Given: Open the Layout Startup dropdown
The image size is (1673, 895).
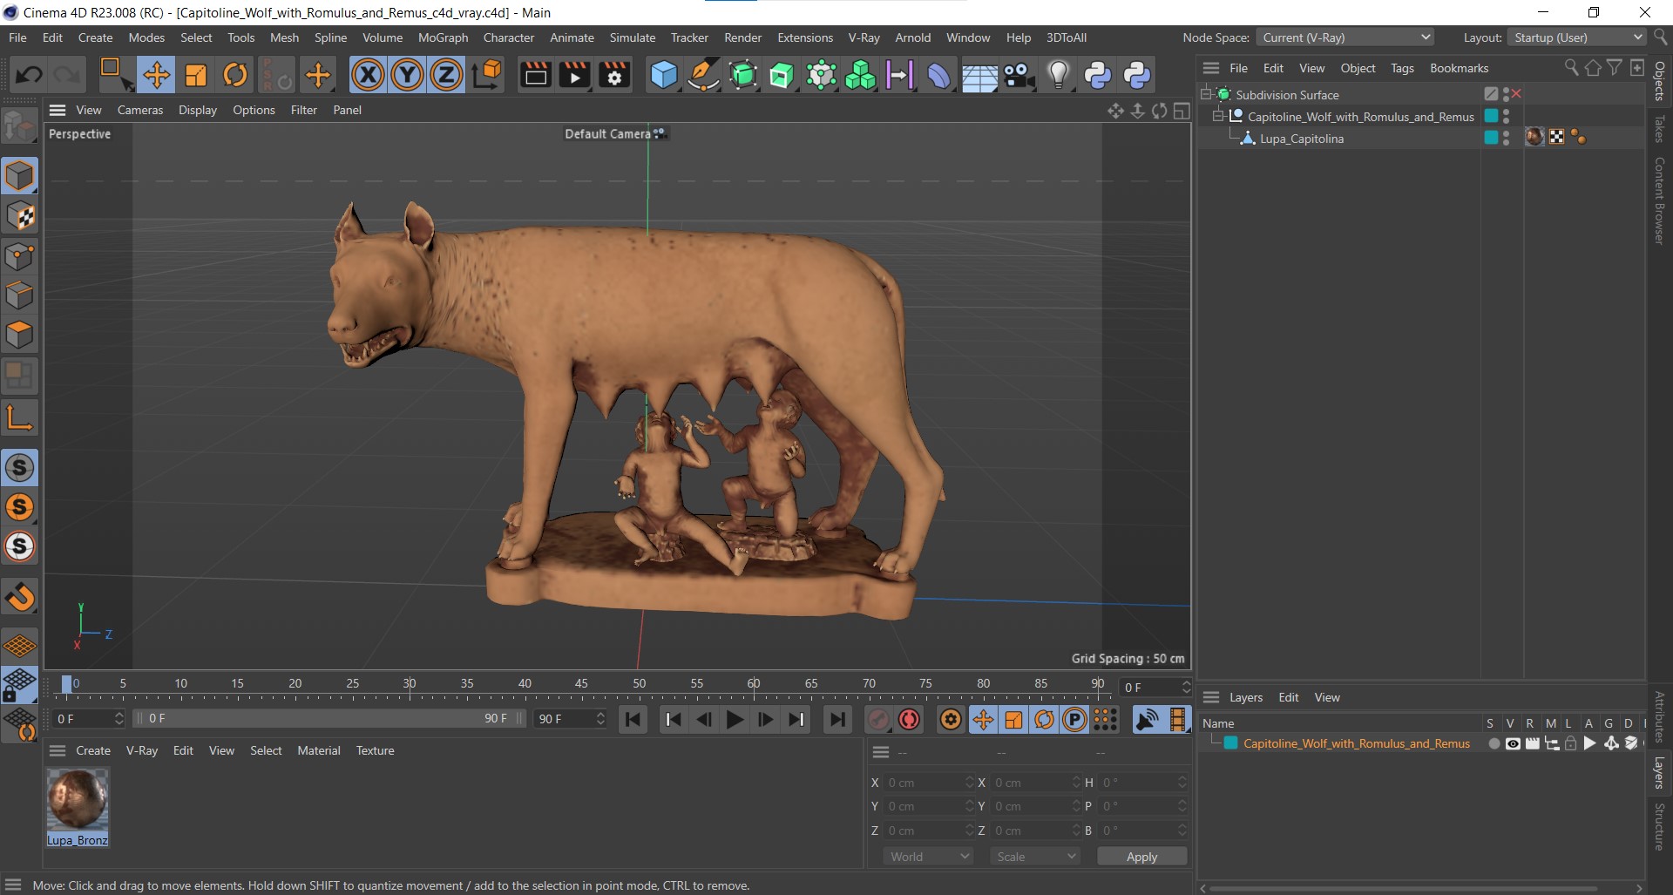Looking at the screenshot, I should [x=1577, y=37].
